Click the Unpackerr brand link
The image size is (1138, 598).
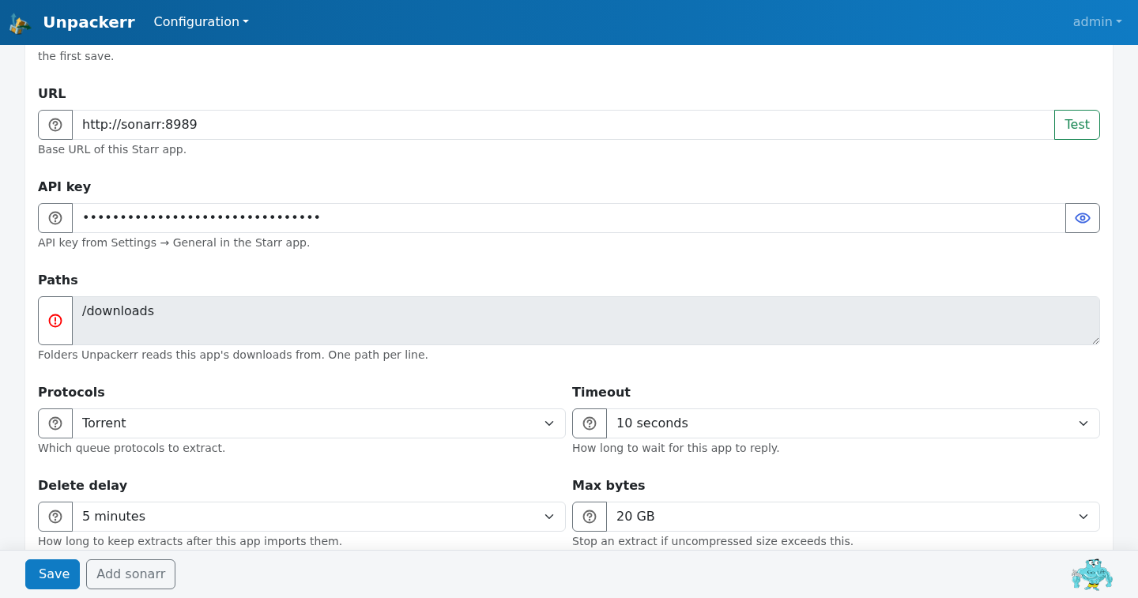pos(89,22)
